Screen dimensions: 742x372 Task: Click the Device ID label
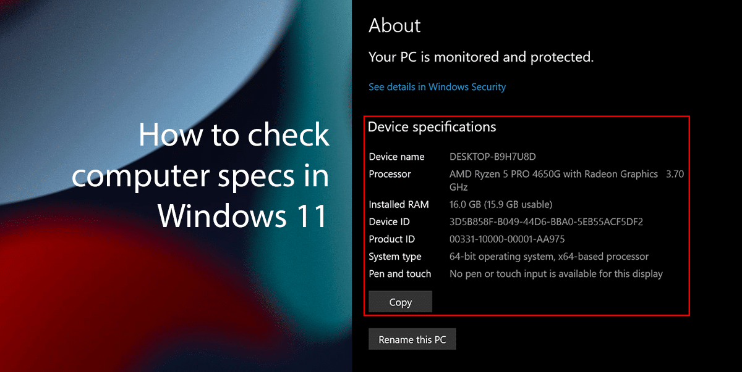(388, 221)
